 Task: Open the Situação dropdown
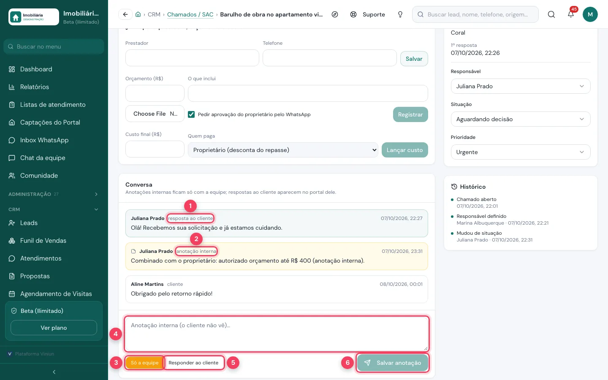point(520,119)
